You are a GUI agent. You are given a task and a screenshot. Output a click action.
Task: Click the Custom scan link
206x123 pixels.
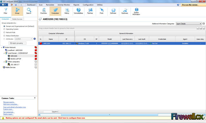click(x=8, y=109)
